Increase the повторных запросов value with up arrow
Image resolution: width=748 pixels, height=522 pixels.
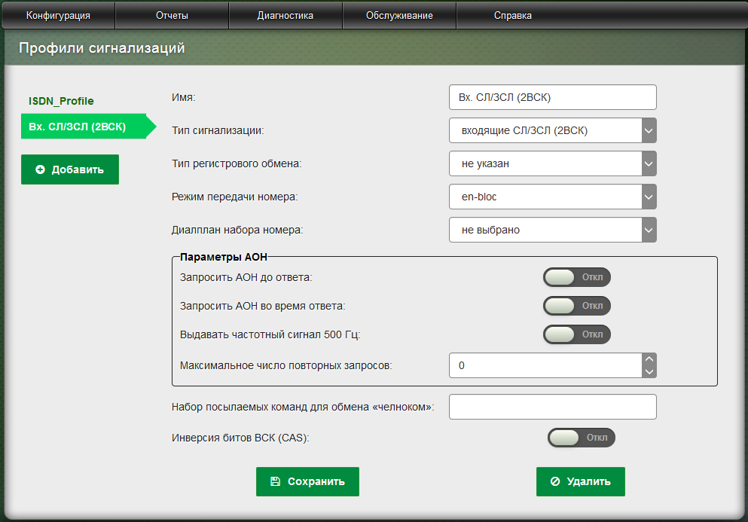pos(649,359)
